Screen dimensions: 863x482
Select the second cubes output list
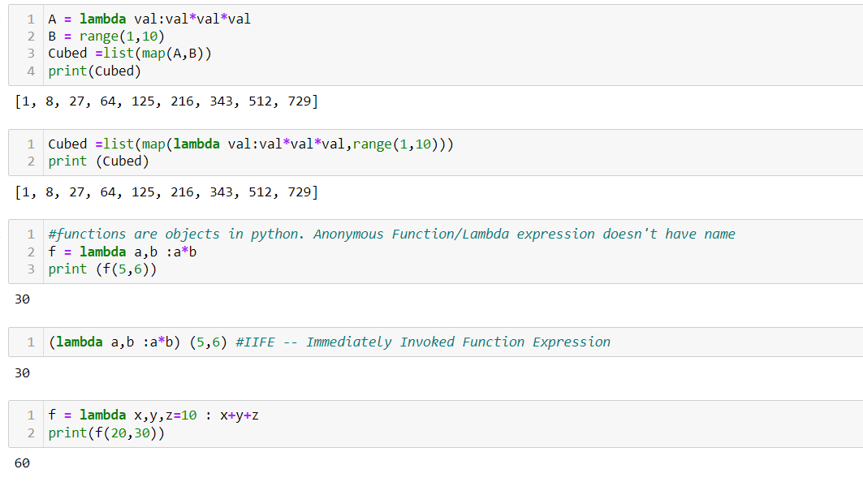click(166, 192)
